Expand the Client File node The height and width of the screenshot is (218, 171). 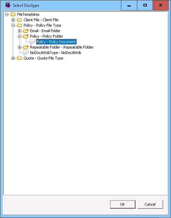tap(13, 20)
